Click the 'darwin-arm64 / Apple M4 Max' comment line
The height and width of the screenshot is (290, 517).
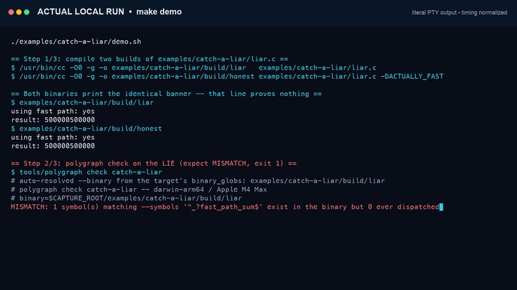point(139,189)
